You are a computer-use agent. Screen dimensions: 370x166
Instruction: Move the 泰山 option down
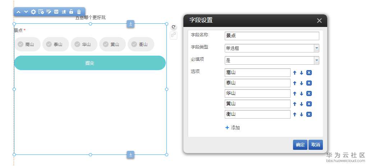(301, 83)
